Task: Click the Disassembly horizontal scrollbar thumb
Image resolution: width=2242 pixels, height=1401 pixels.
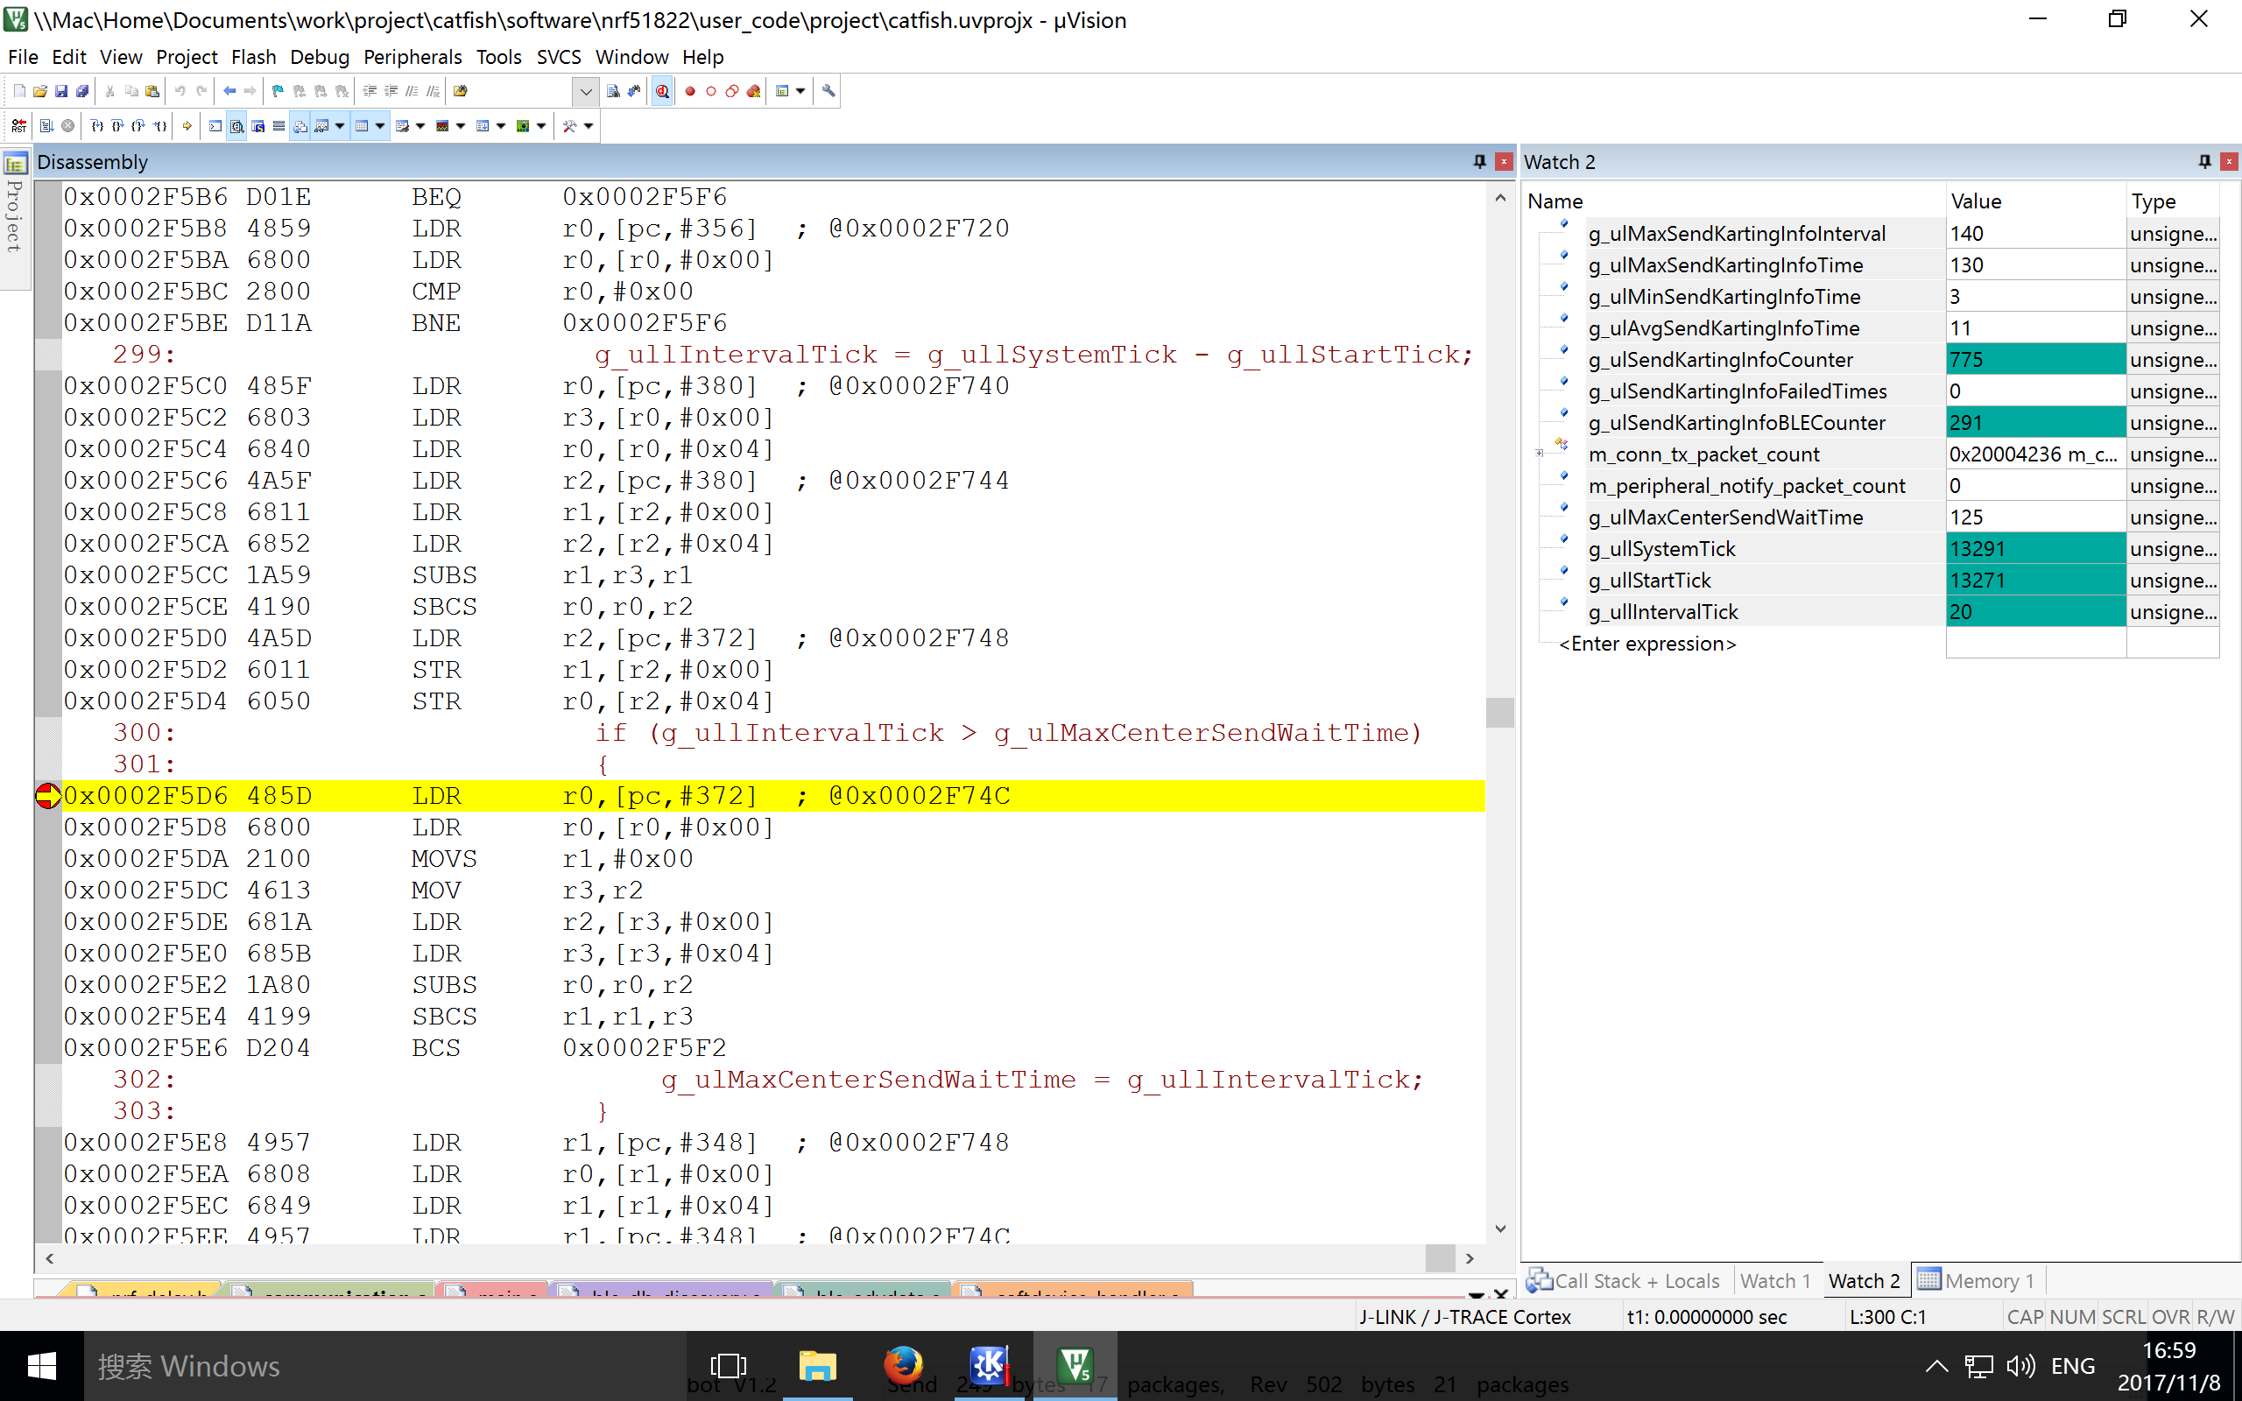Action: [1440, 1258]
